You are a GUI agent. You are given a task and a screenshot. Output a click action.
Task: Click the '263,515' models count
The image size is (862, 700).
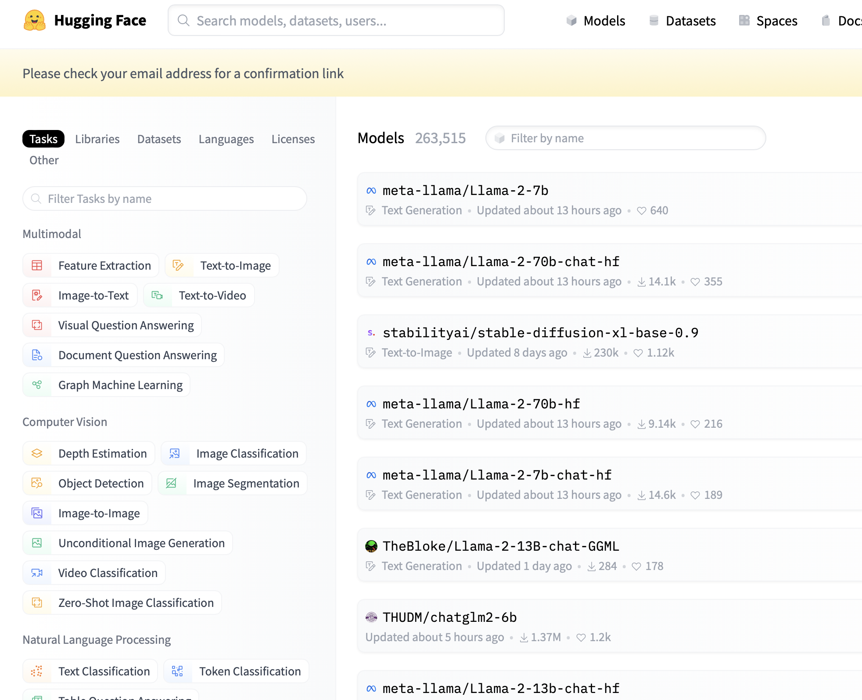tap(440, 138)
